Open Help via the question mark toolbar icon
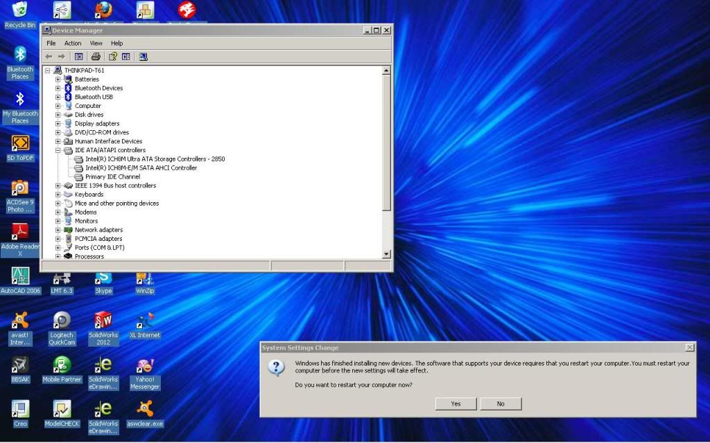The image size is (710, 443). 112,57
